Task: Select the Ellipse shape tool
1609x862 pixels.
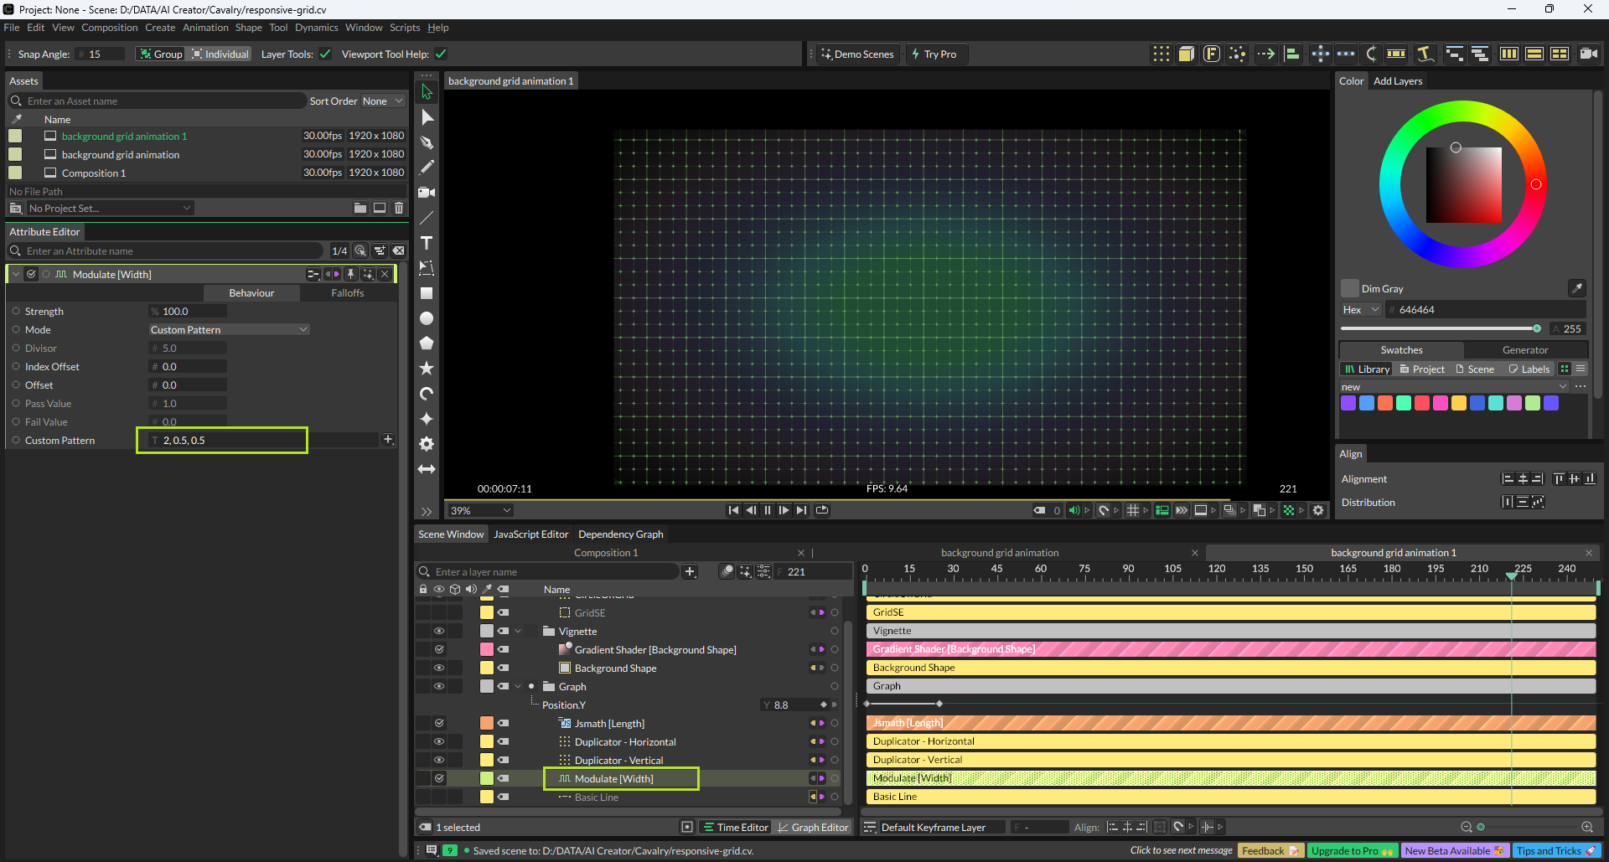Action: 427,318
